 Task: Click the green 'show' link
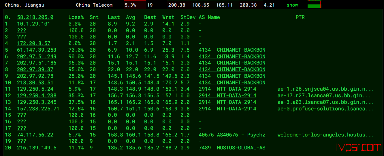[x=292, y=5]
